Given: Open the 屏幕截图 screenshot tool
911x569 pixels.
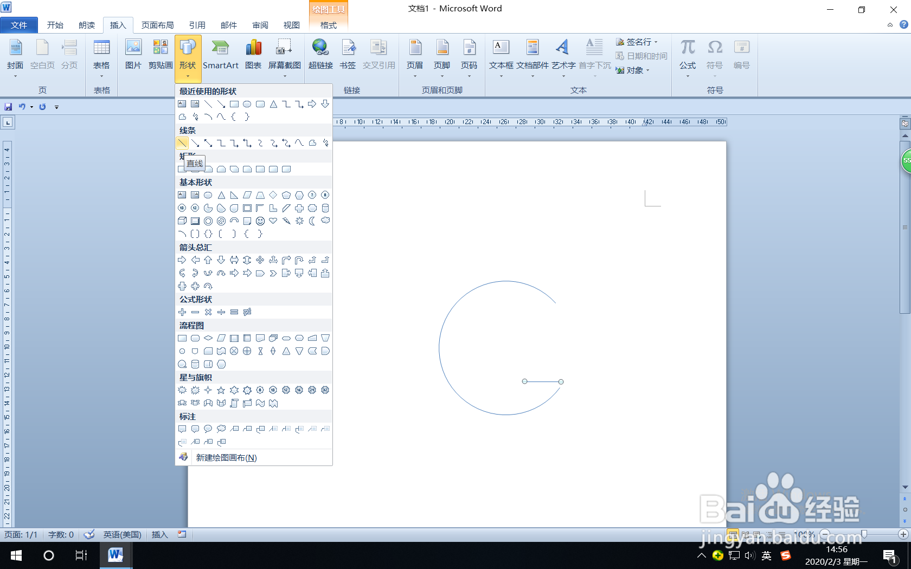Looking at the screenshot, I should point(283,54).
